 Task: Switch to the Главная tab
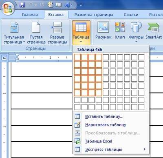click(x=30, y=15)
